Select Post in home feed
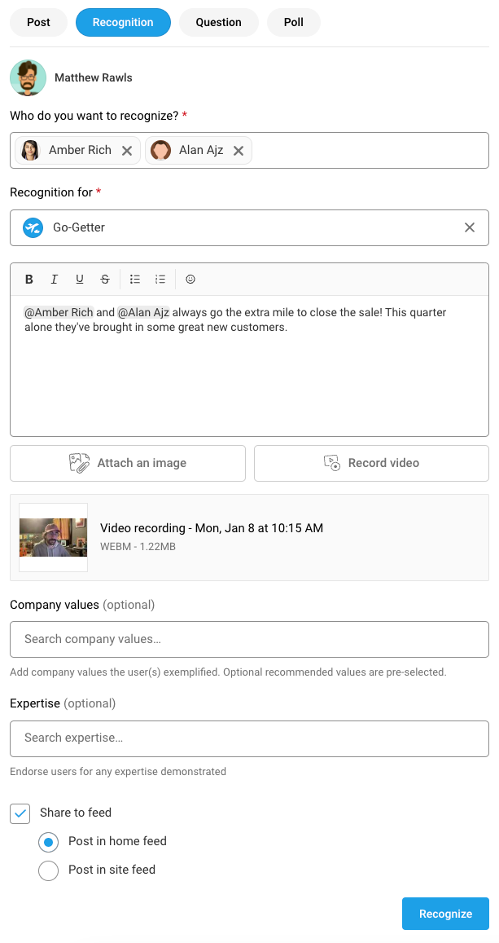 click(48, 842)
